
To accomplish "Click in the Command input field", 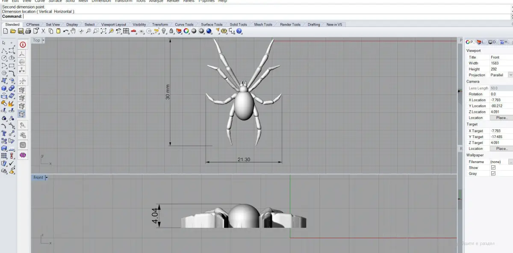I will pos(267,16).
